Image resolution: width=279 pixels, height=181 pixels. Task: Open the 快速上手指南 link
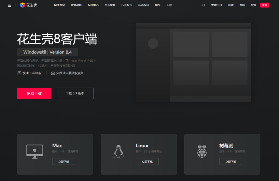(x=31, y=73)
